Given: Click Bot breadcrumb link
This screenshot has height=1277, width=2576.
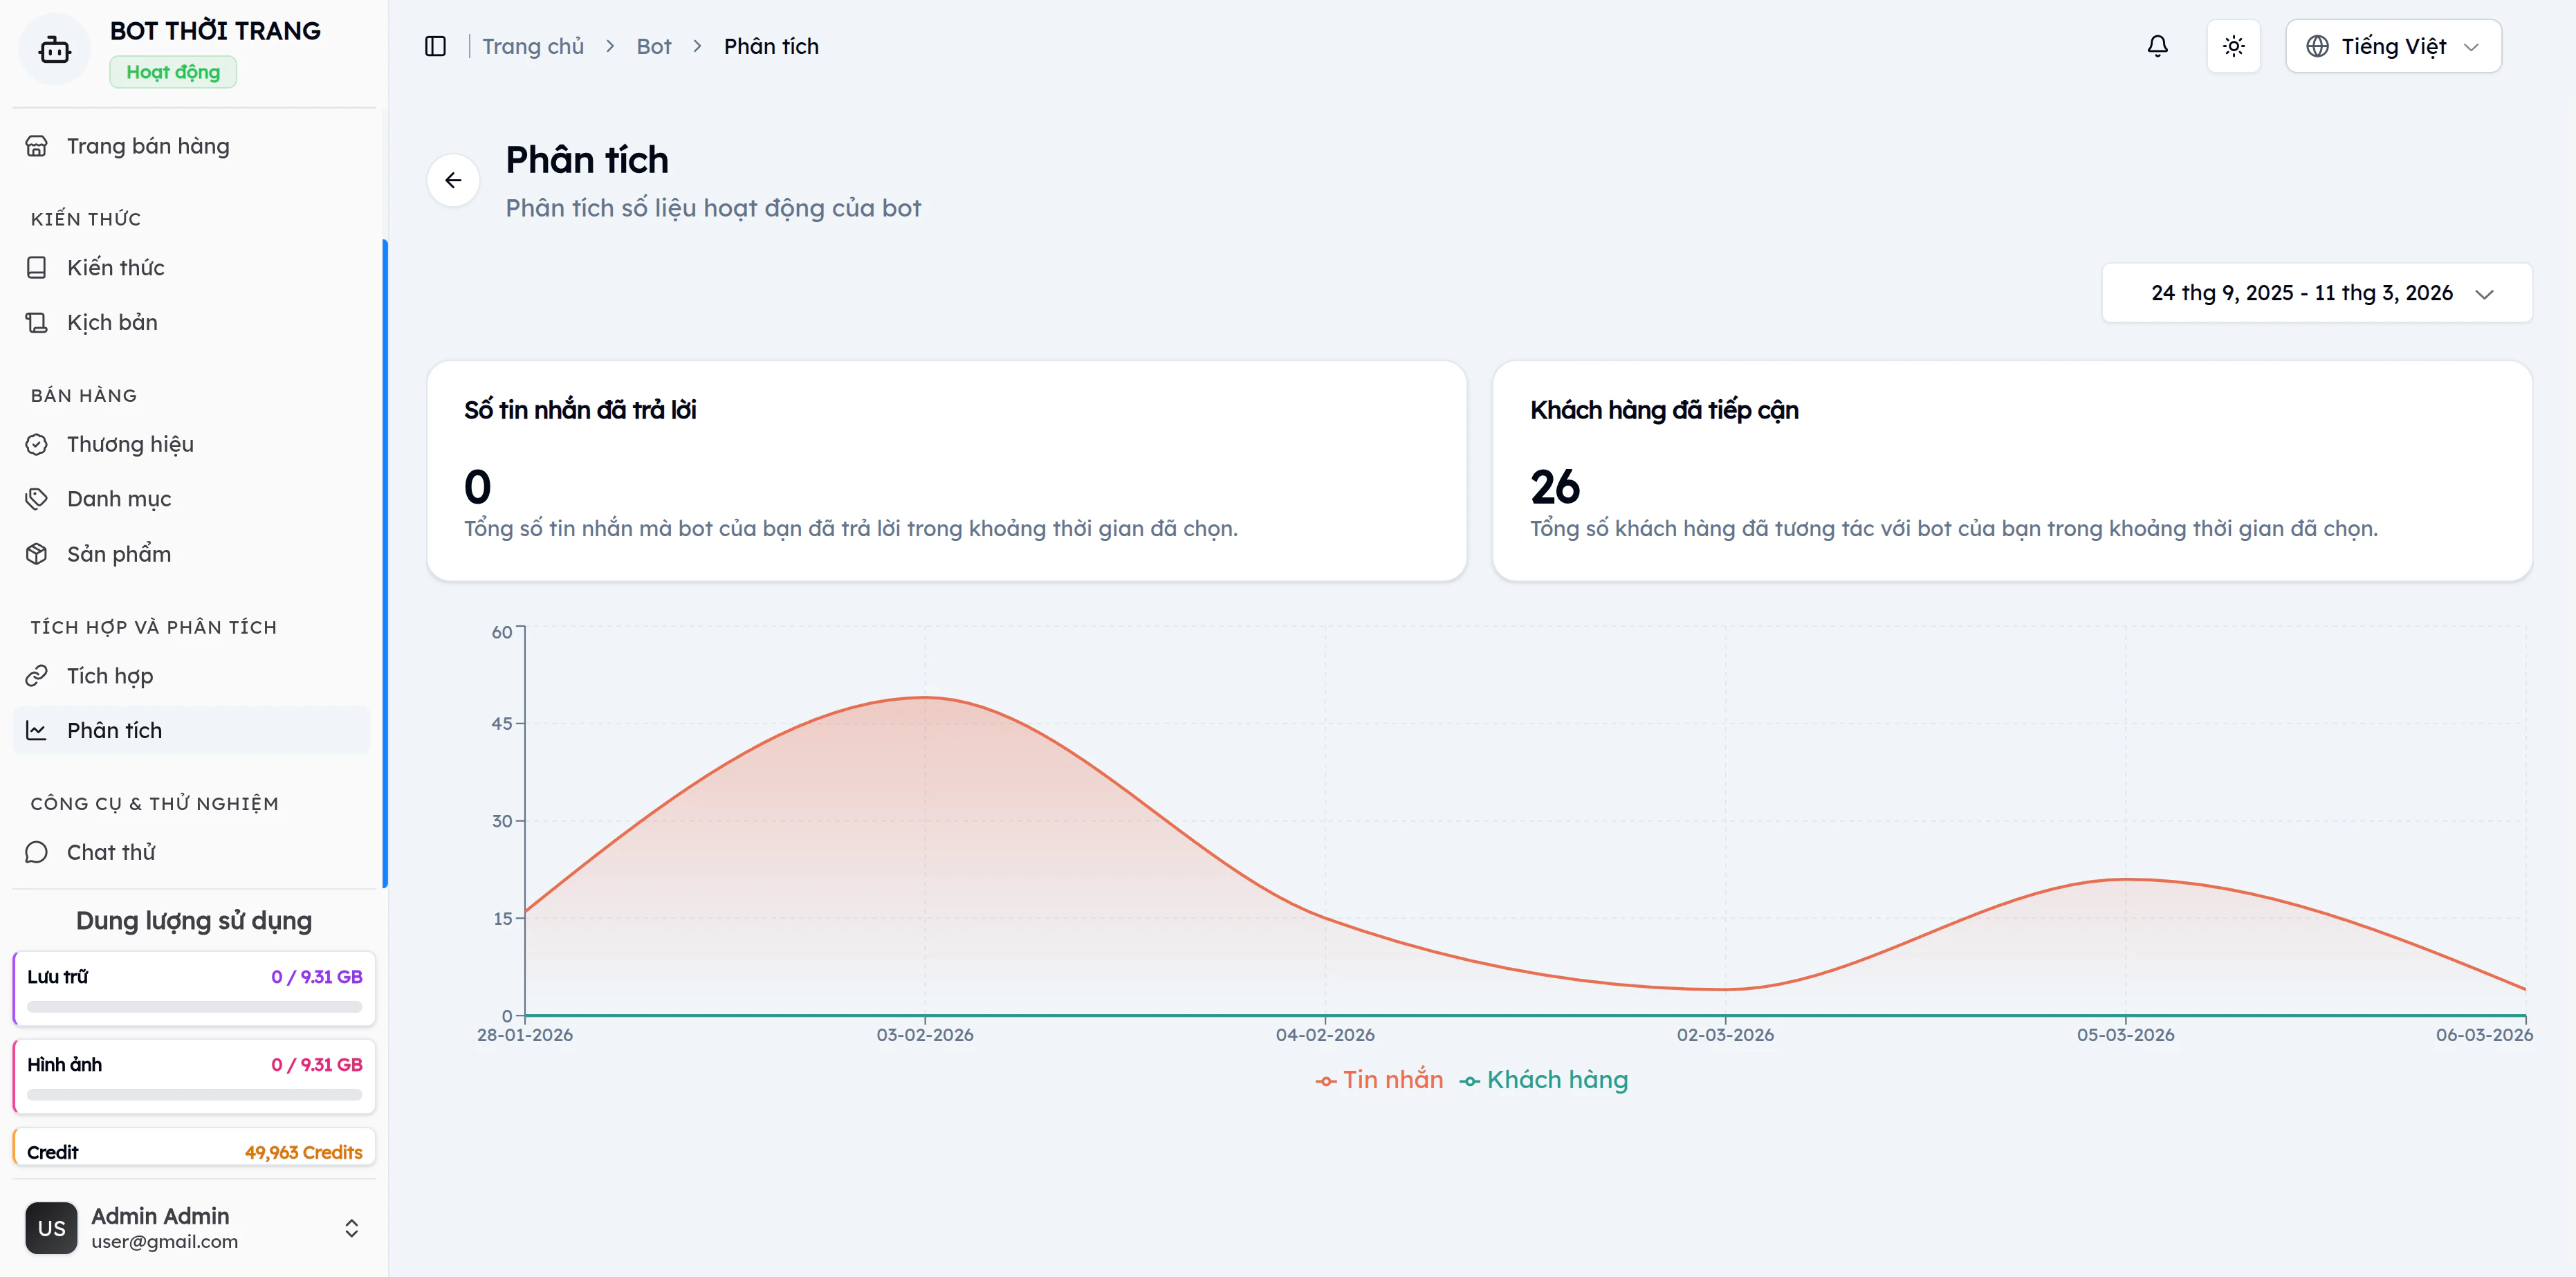Looking at the screenshot, I should pyautogui.click(x=653, y=46).
